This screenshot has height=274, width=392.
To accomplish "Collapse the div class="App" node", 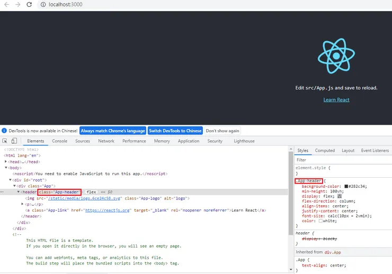I will (14, 186).
